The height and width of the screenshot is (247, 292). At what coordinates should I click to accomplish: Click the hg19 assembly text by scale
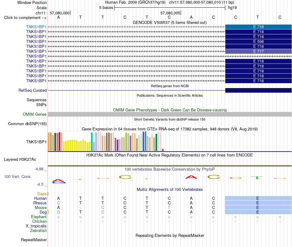coord(232,8)
